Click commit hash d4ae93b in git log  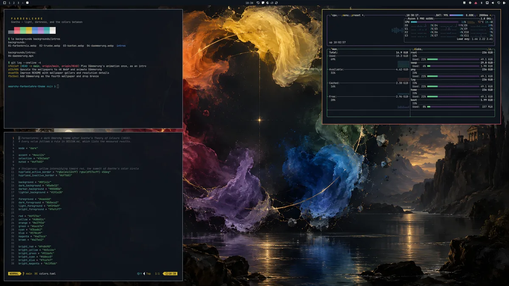pos(14,73)
